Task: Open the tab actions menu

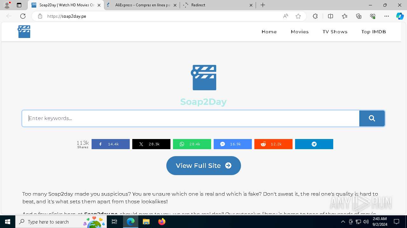Action: point(19,5)
